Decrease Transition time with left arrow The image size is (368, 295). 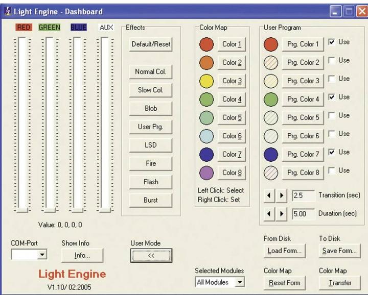pos(269,195)
